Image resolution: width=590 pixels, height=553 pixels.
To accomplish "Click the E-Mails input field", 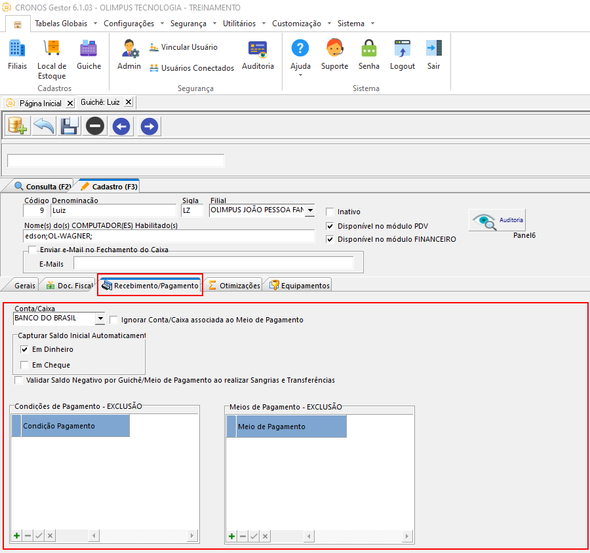I will pos(213,263).
